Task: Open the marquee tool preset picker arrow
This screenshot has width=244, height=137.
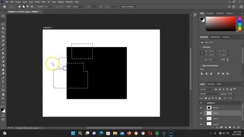Action: (14, 7)
